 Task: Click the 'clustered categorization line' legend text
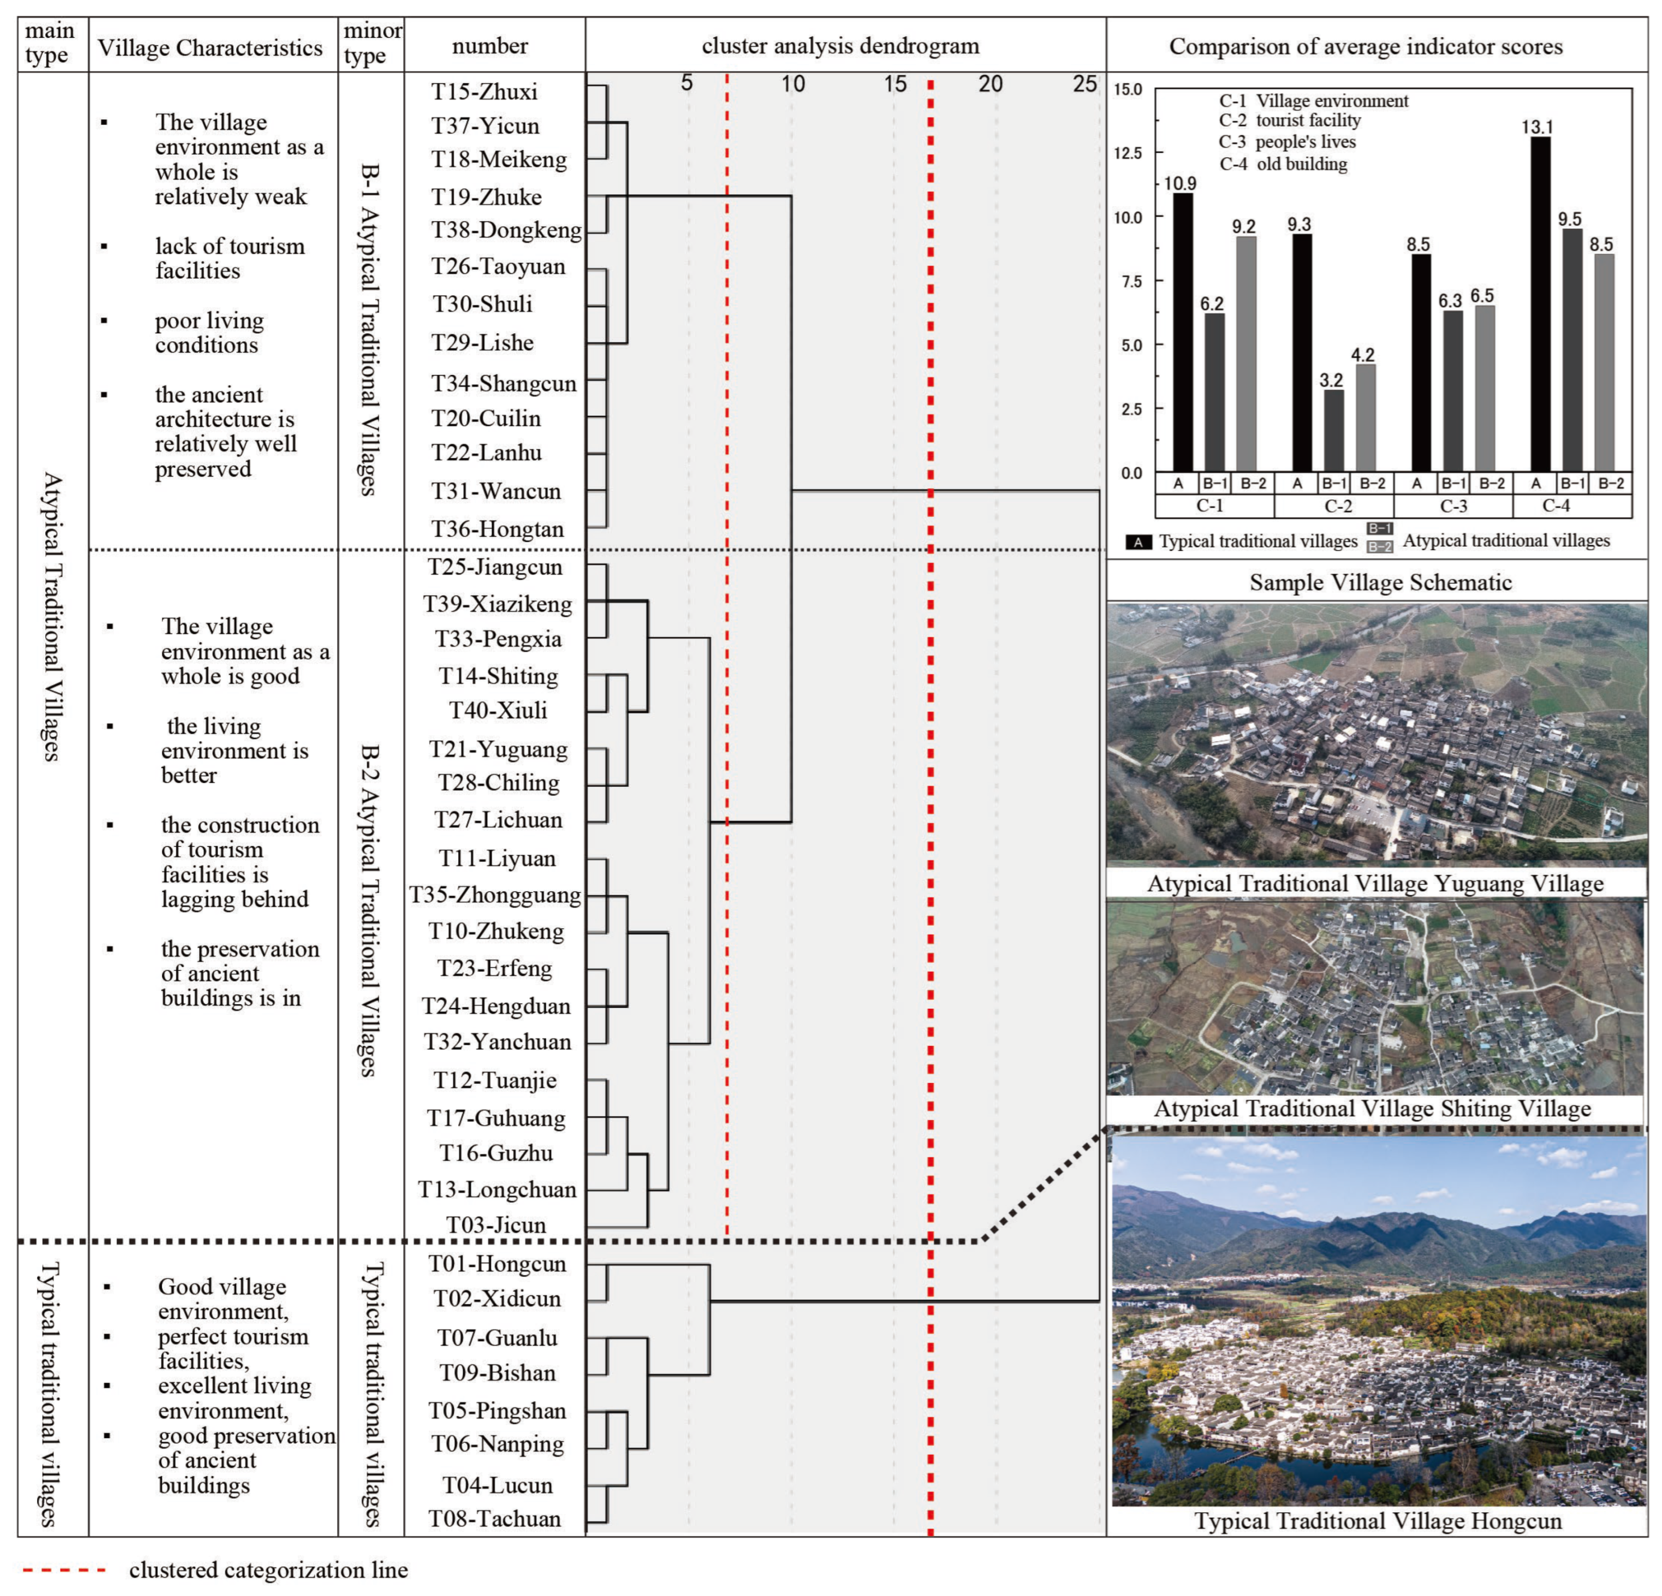268,1570
